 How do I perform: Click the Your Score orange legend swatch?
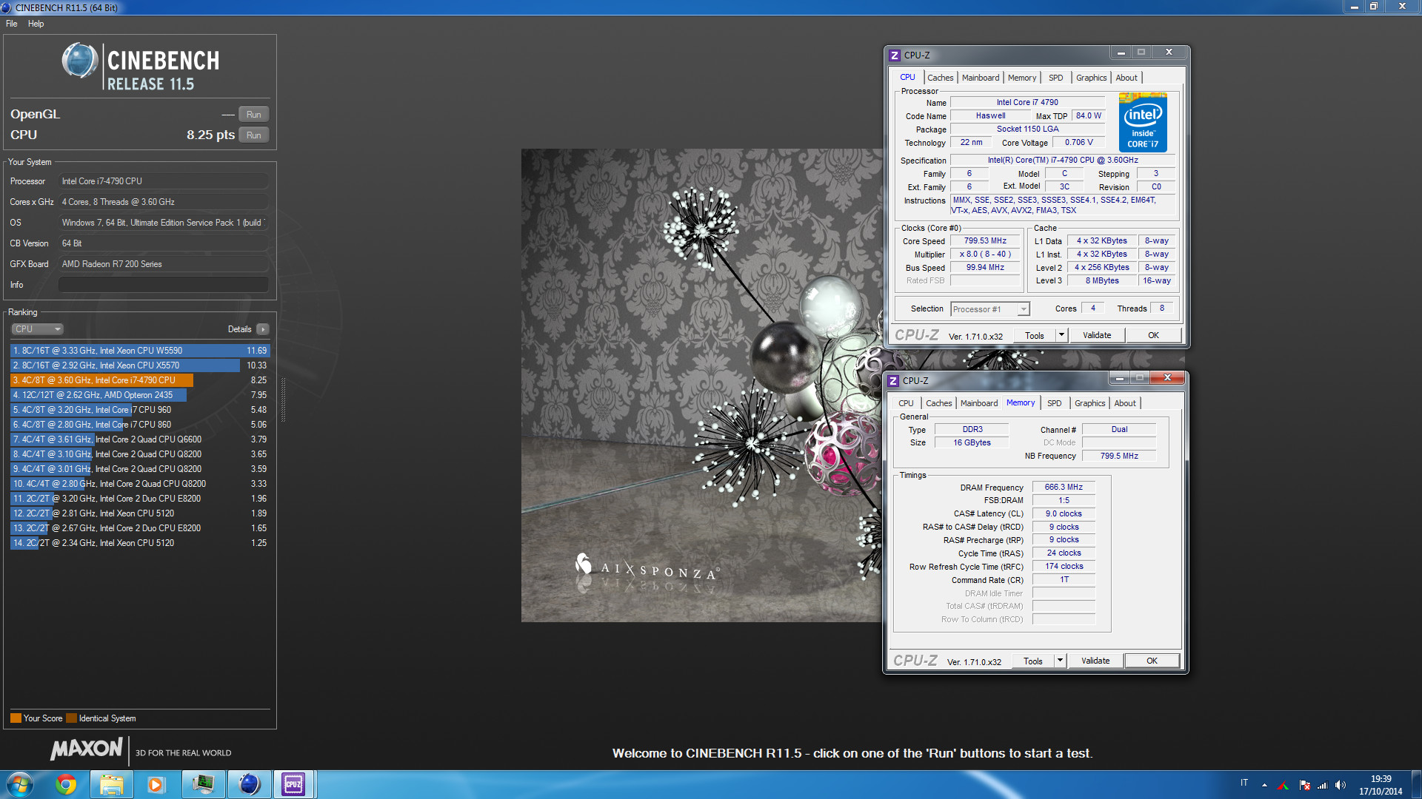click(16, 718)
